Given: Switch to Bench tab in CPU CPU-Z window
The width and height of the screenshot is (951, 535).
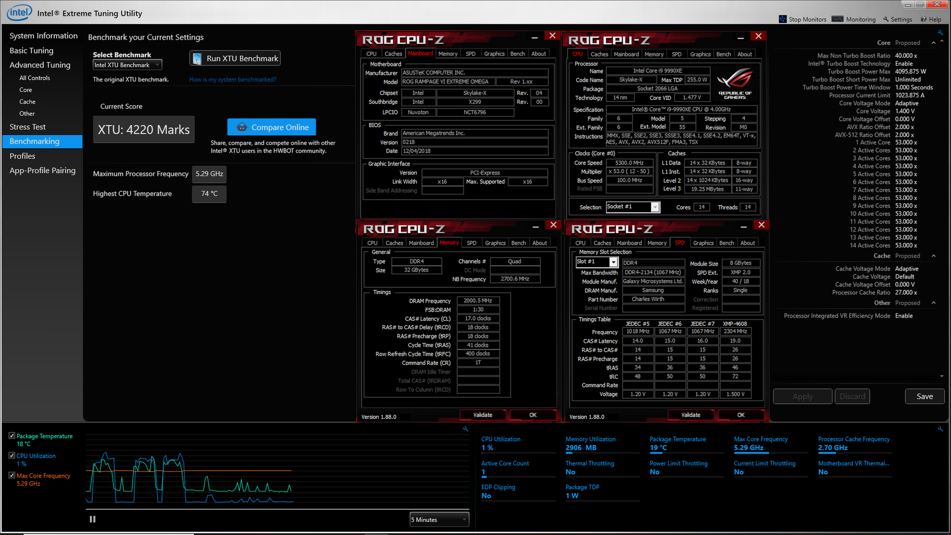Looking at the screenshot, I should point(723,54).
